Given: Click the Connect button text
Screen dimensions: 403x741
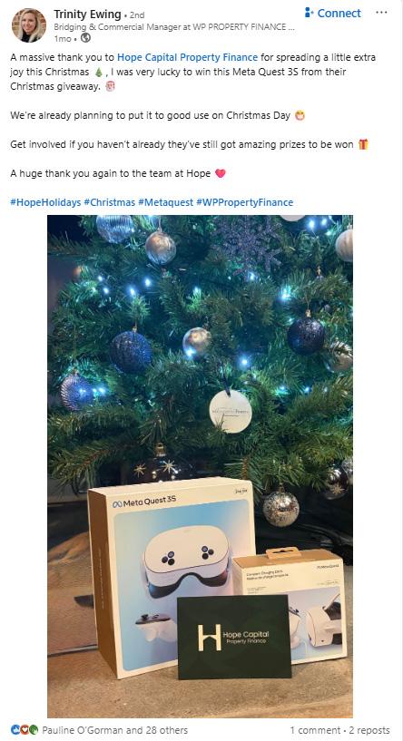Looking at the screenshot, I should click(x=339, y=14).
